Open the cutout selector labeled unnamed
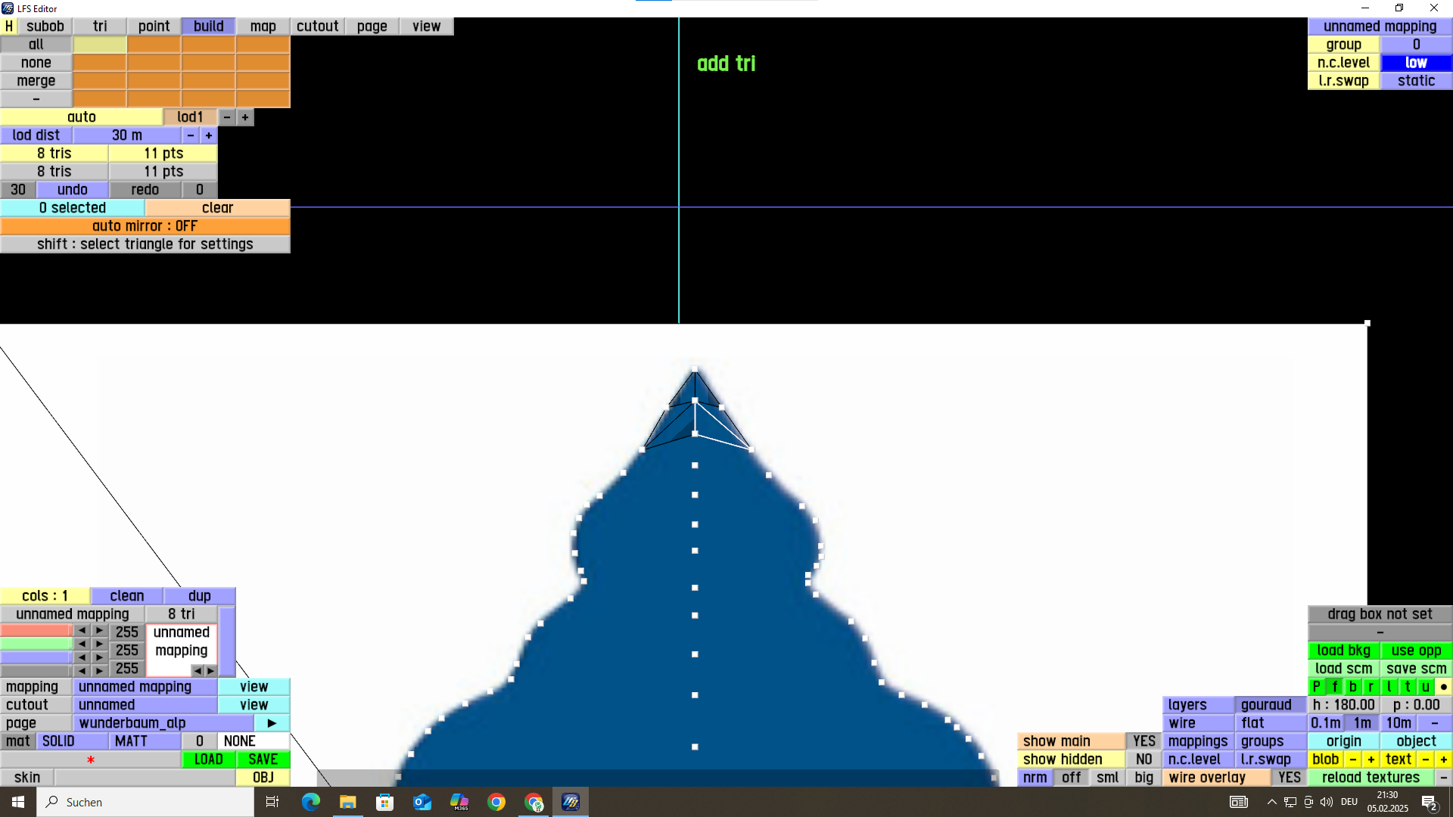This screenshot has width=1453, height=817. [x=145, y=705]
